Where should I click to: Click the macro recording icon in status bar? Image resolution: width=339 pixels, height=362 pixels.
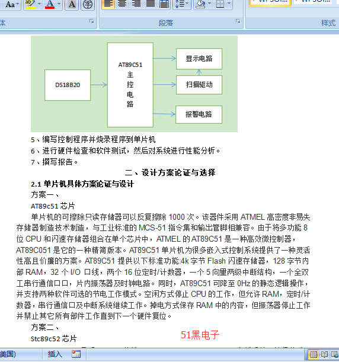76,354
